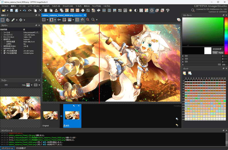Click the 減色 timeline thumbnail
The image size is (228, 150).
(x=72, y=115)
